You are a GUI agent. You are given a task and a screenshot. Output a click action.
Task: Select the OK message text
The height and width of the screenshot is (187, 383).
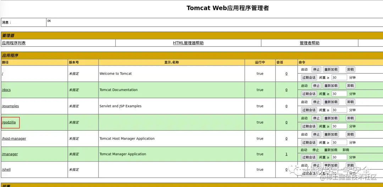pyautogui.click(x=49, y=21)
